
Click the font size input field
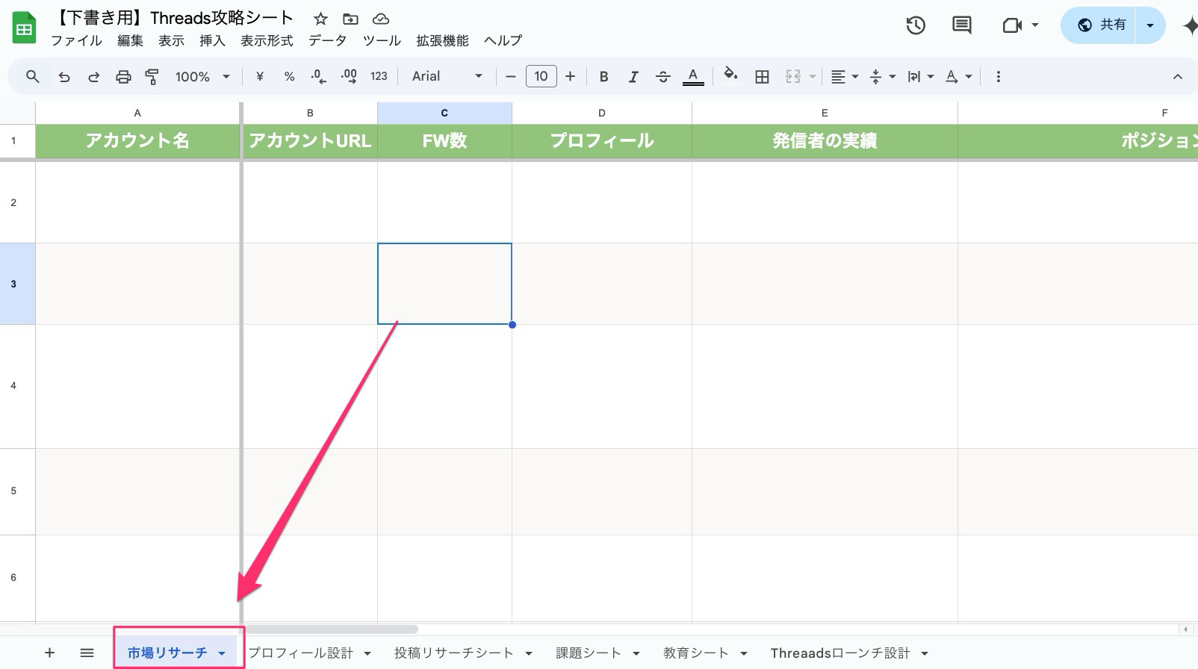(x=541, y=76)
